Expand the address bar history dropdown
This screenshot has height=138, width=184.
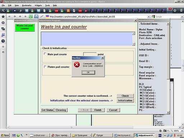148,17
